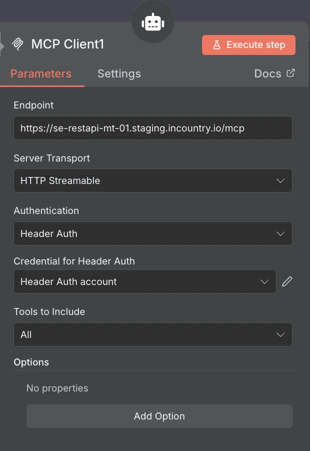Click the arrow connector on the panel's left edge
This screenshot has width=310, height=451.
click(x=2, y=45)
